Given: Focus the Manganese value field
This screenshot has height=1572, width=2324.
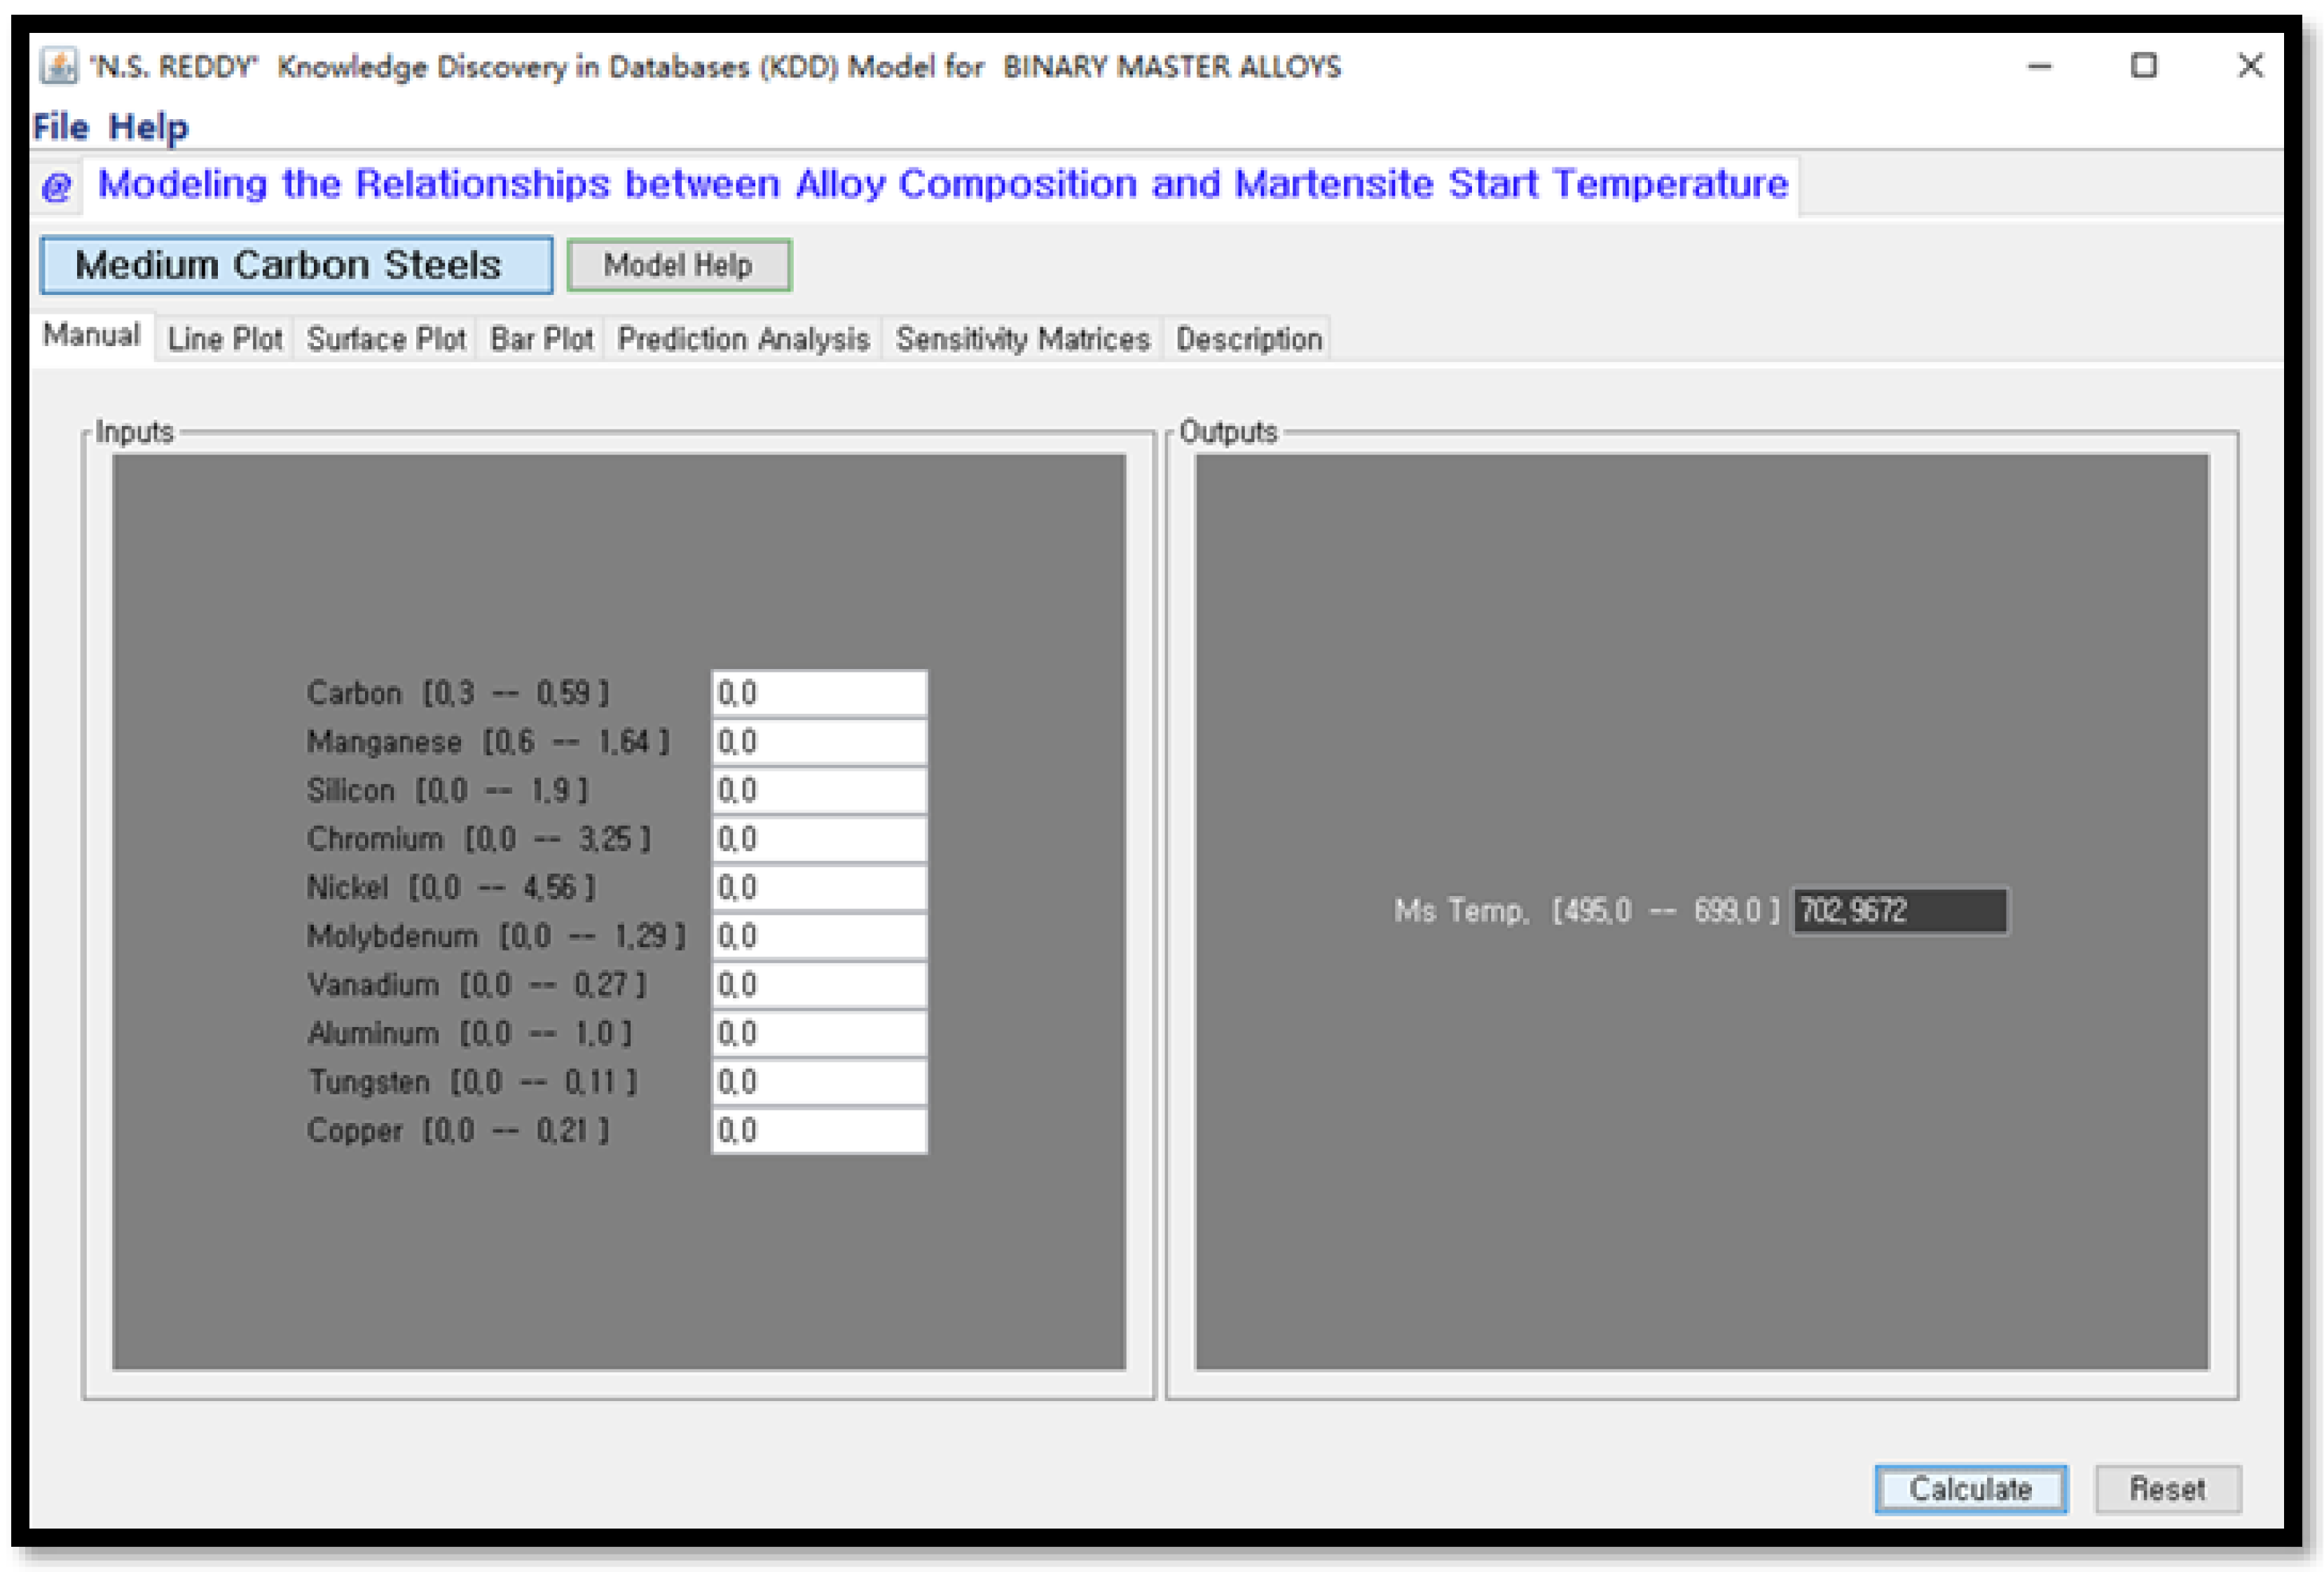Looking at the screenshot, I should click(818, 742).
